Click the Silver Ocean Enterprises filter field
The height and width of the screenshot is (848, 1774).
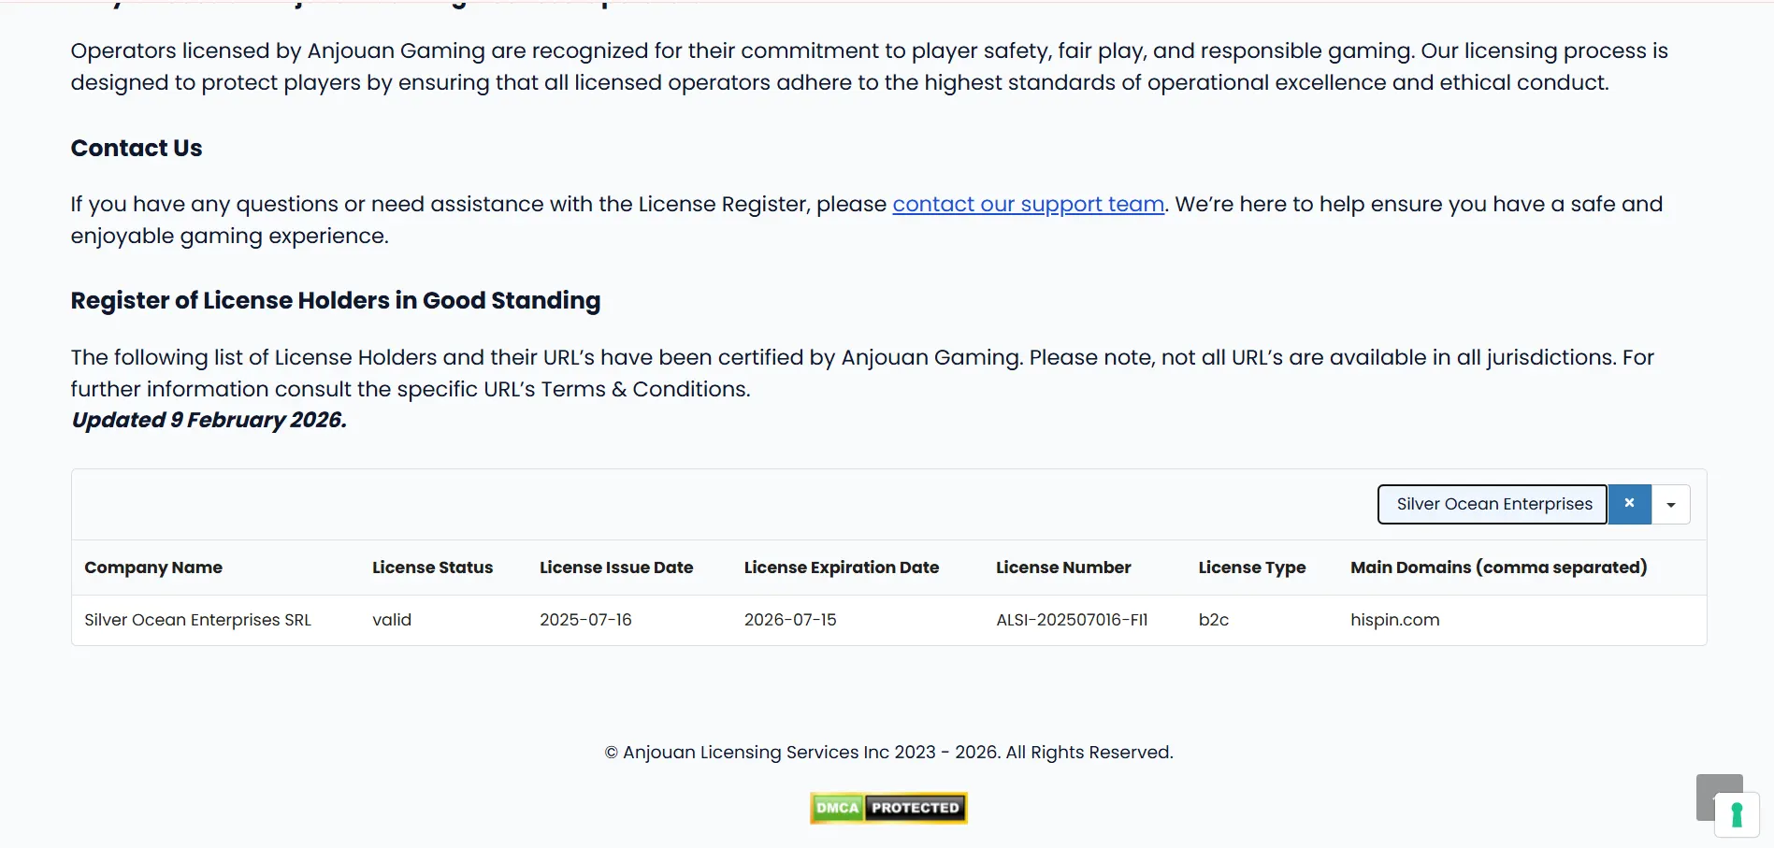(x=1492, y=504)
